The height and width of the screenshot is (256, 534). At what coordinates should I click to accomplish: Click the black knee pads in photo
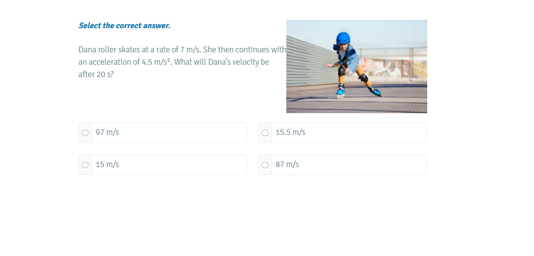coord(352,74)
